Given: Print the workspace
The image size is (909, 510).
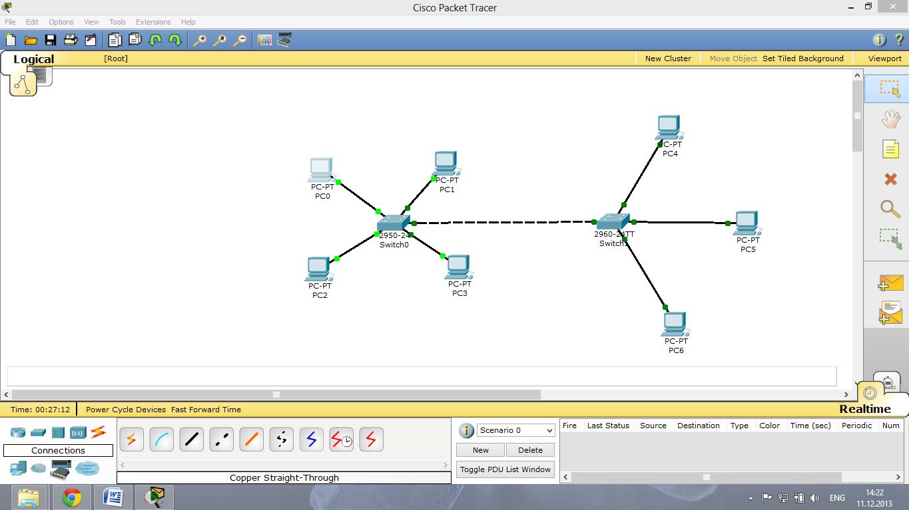Looking at the screenshot, I should pyautogui.click(x=71, y=40).
